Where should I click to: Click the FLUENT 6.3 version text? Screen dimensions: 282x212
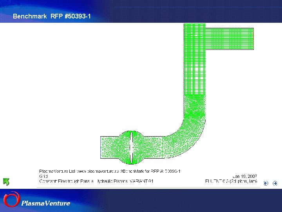[231, 181]
